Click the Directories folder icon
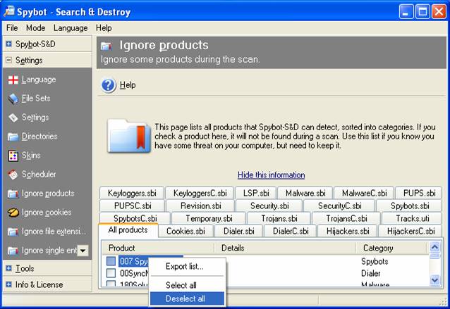The height and width of the screenshot is (309, 450). pyautogui.click(x=13, y=137)
